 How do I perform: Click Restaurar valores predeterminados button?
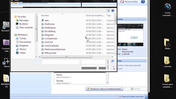[104, 89]
